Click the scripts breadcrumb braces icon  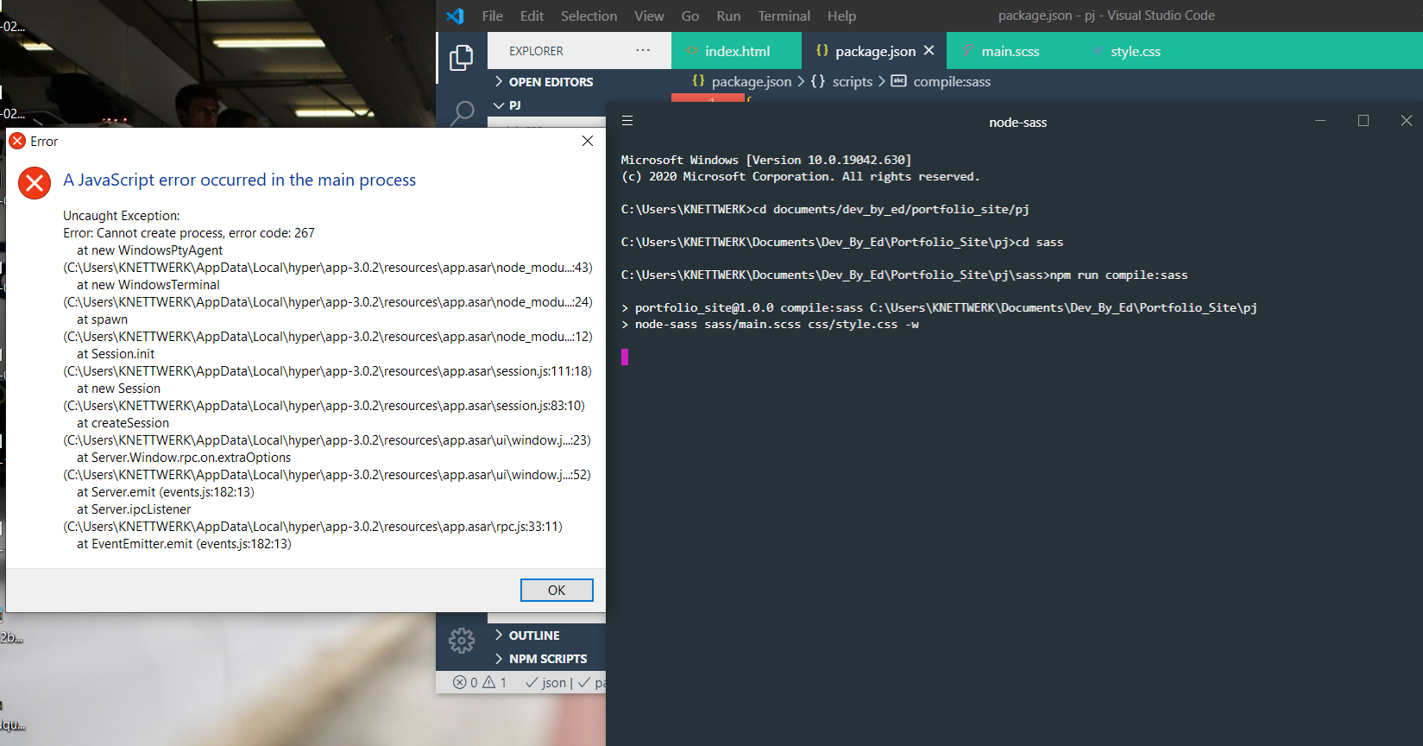click(817, 81)
